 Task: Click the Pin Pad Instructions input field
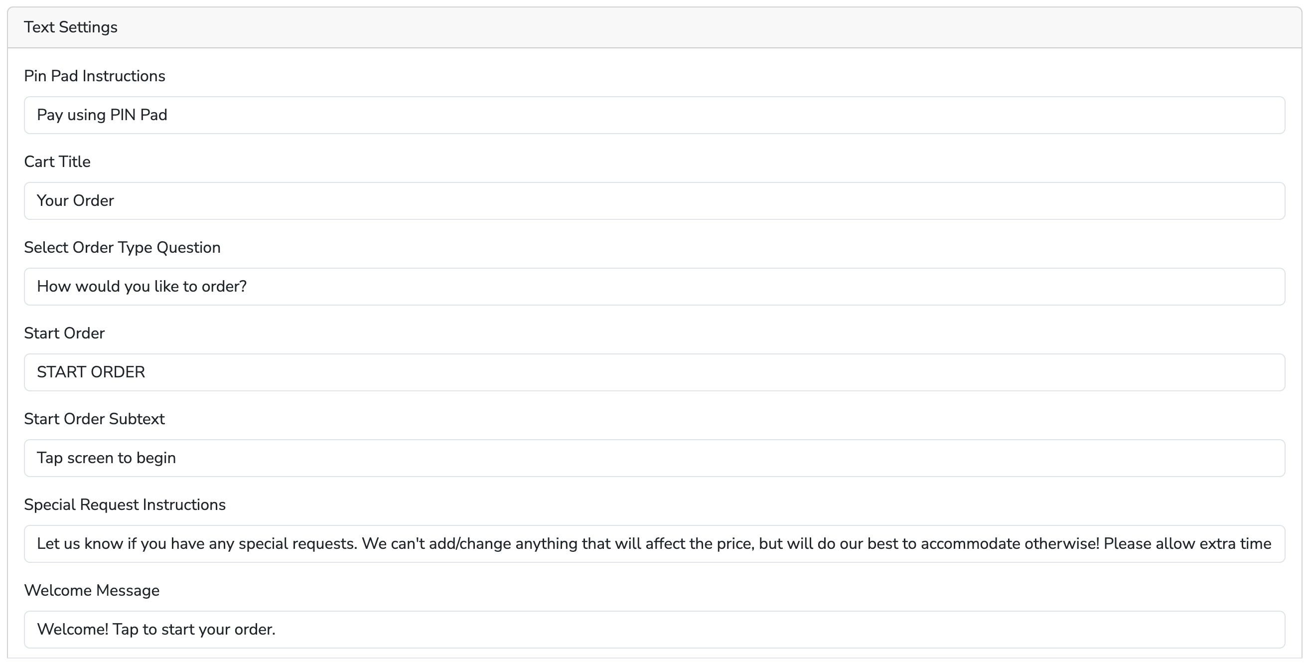pyautogui.click(x=654, y=115)
